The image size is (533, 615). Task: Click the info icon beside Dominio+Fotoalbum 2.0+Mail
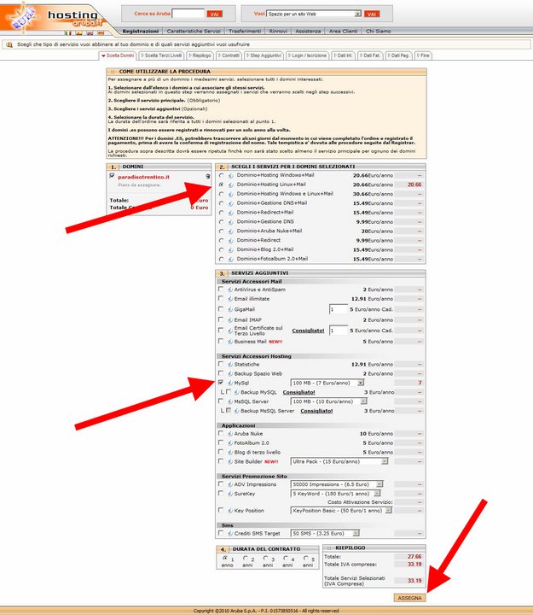pyautogui.click(x=230, y=259)
